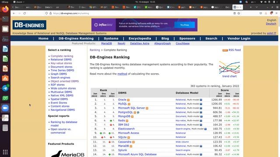The image size is (280, 157).
Task: Open Sponsors menu item
Action: pos(187,38)
